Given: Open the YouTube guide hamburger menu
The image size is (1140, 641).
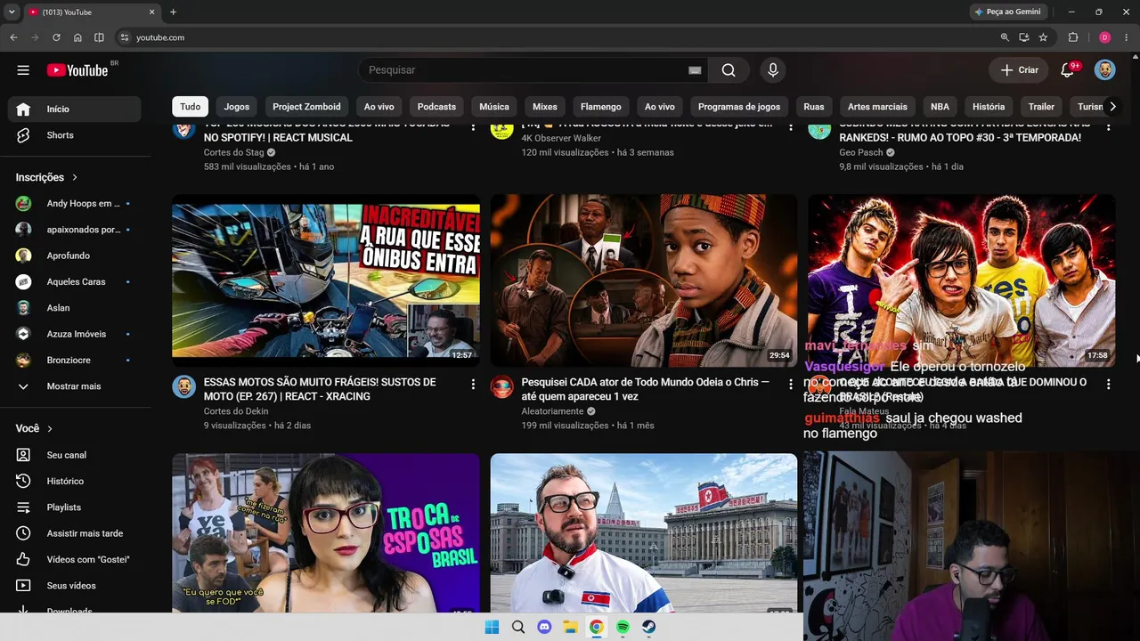Looking at the screenshot, I should tap(23, 70).
